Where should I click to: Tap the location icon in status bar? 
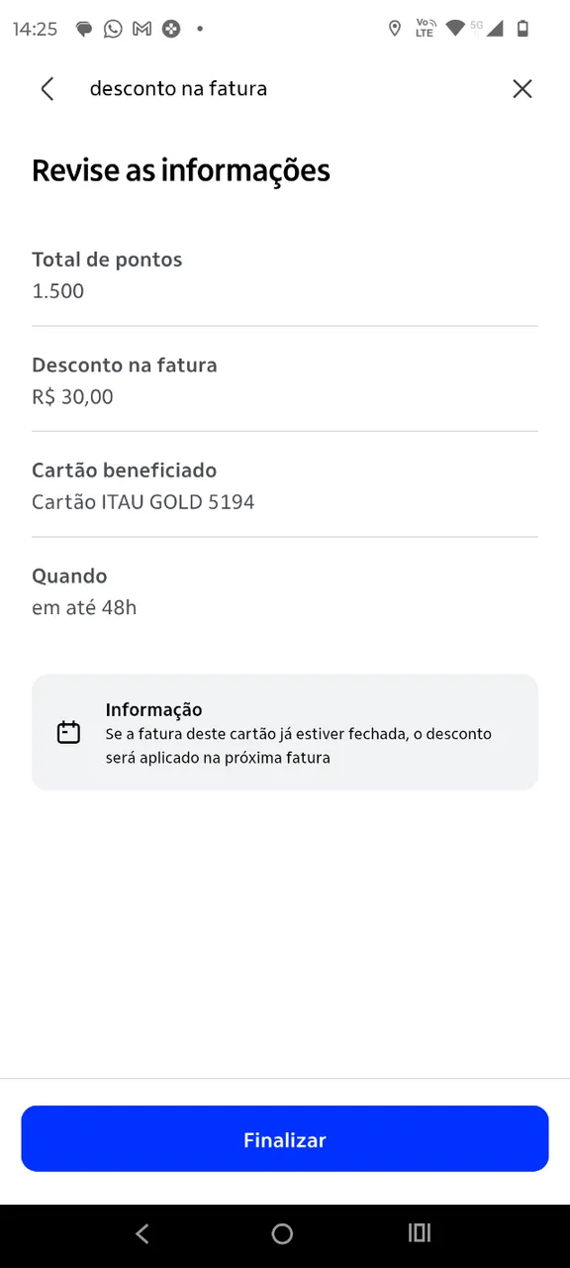pos(395,29)
